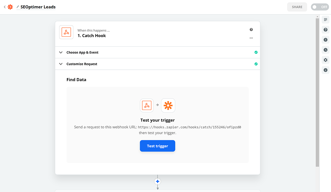The image size is (331, 192).
Task: Add a step with the plus button
Action: tap(158, 181)
